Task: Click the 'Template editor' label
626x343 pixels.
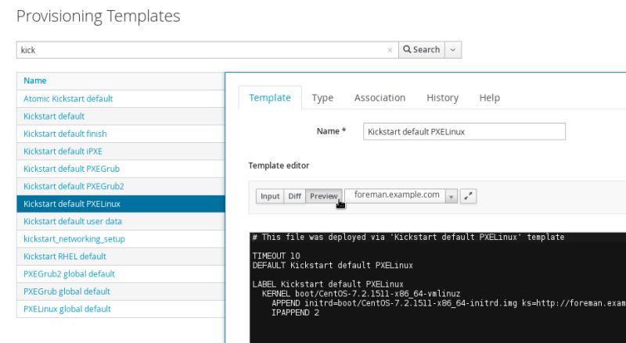Action: coord(279,166)
